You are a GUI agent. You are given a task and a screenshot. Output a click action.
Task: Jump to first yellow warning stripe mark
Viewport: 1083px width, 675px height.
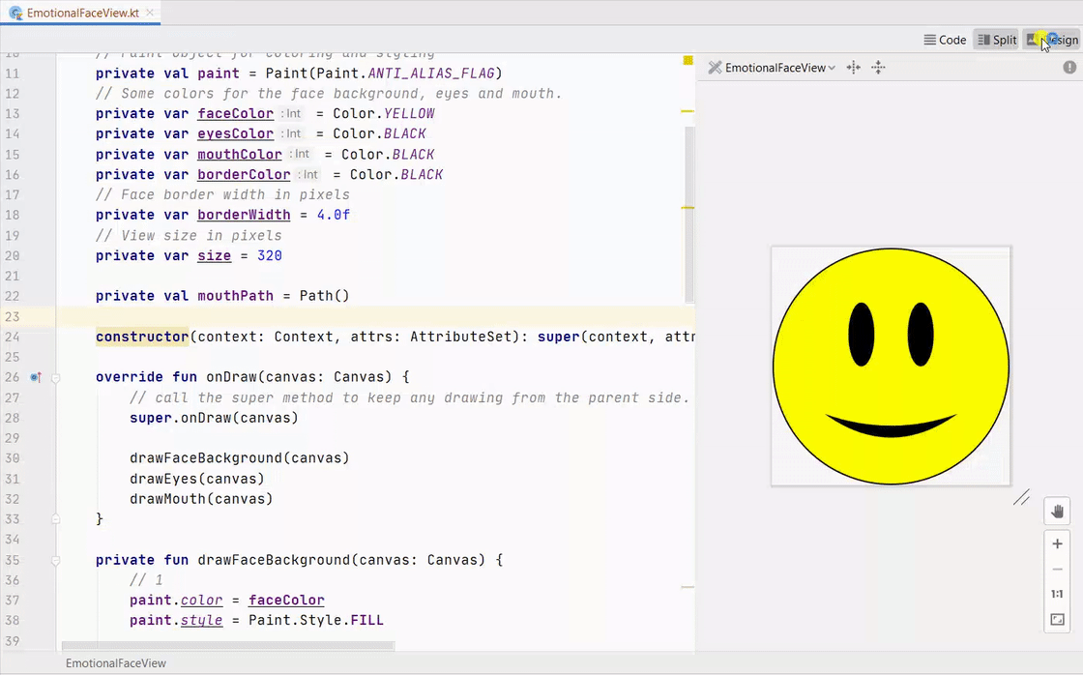point(688,111)
